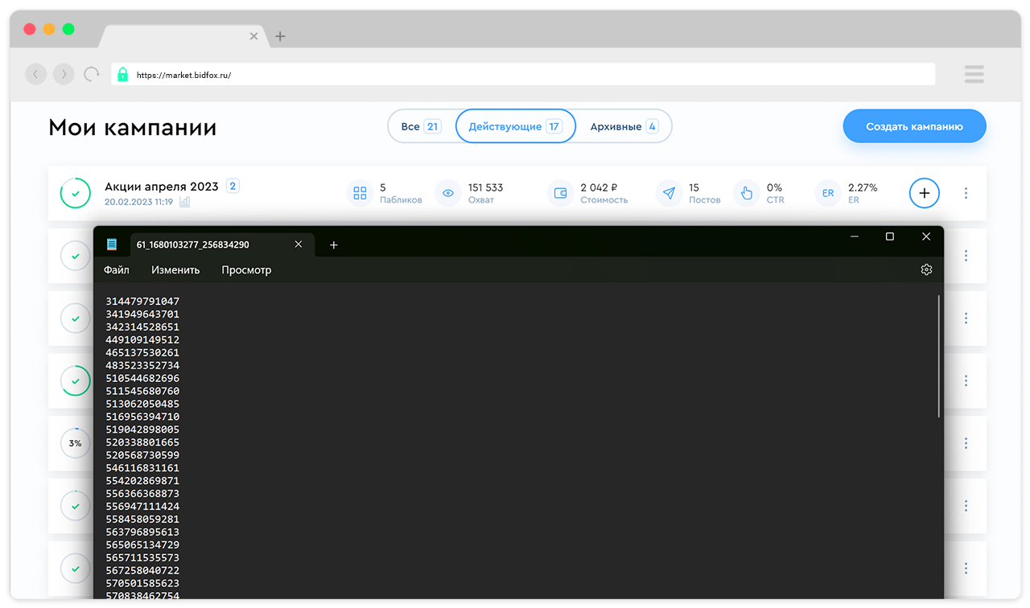This screenshot has height=608, width=1030.
Task: Click the 151 533 Охват value
Action: tap(485, 187)
